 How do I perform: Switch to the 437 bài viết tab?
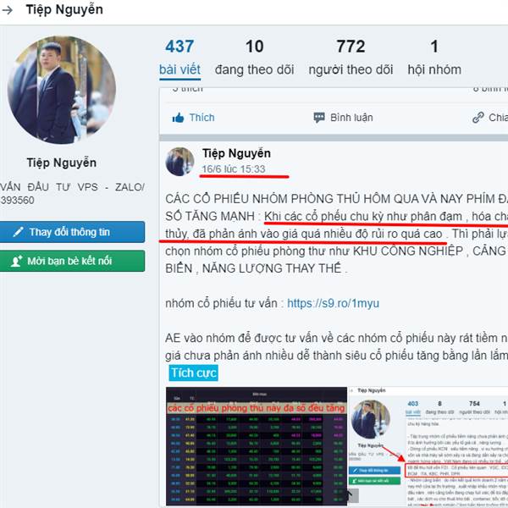pos(179,59)
